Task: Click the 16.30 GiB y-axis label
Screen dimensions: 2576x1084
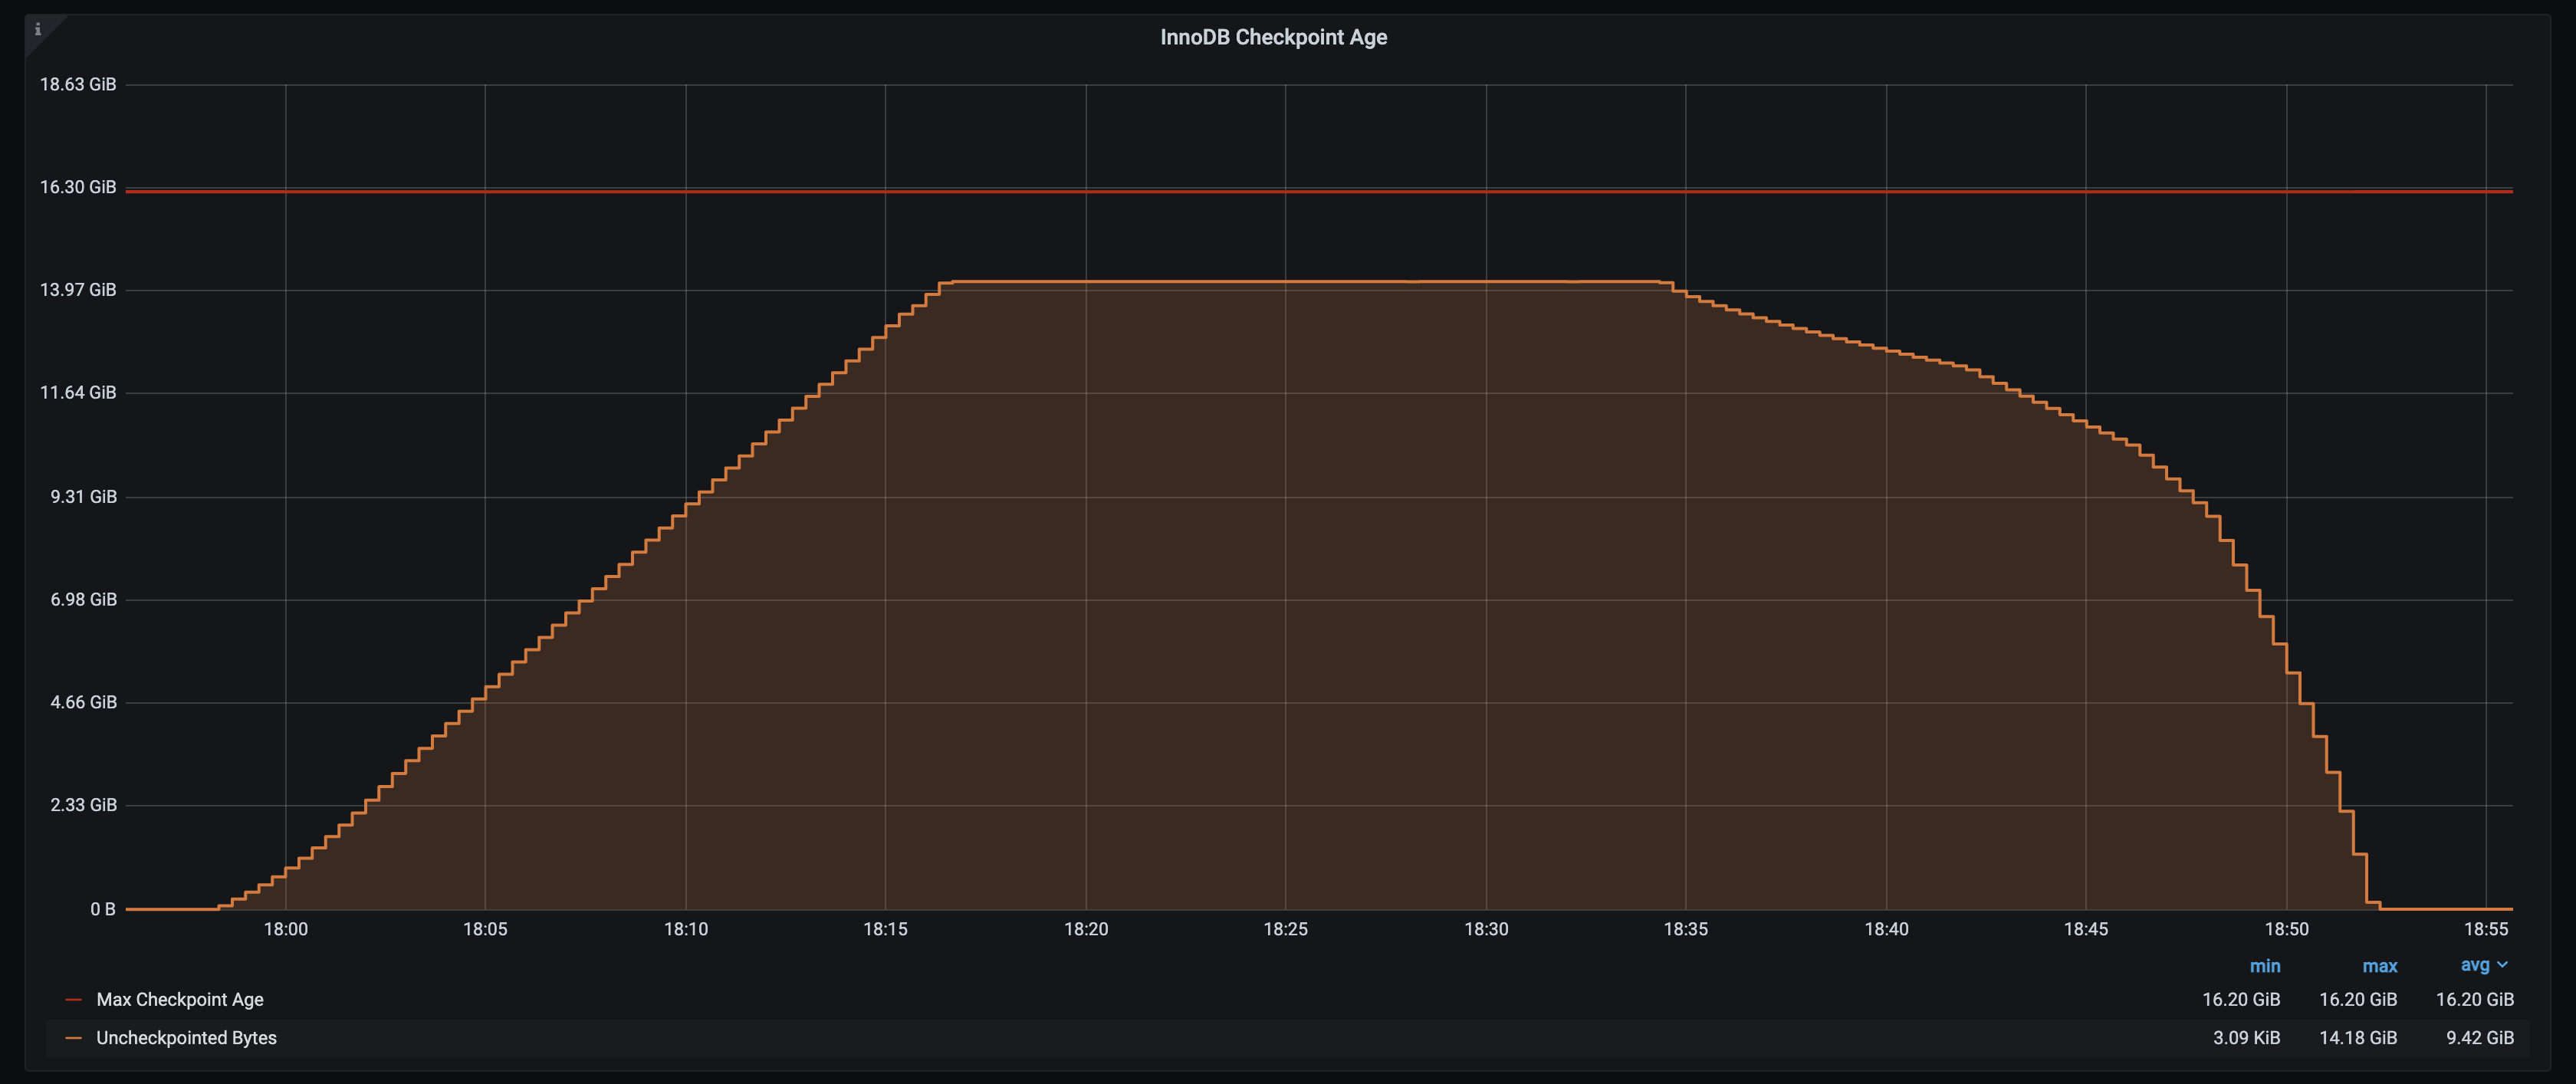Action: coord(78,187)
